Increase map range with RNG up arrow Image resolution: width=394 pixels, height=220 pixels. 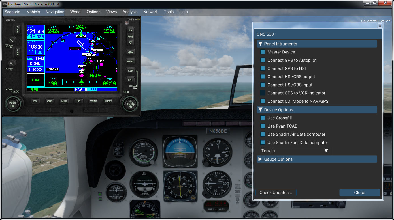pos(130,30)
